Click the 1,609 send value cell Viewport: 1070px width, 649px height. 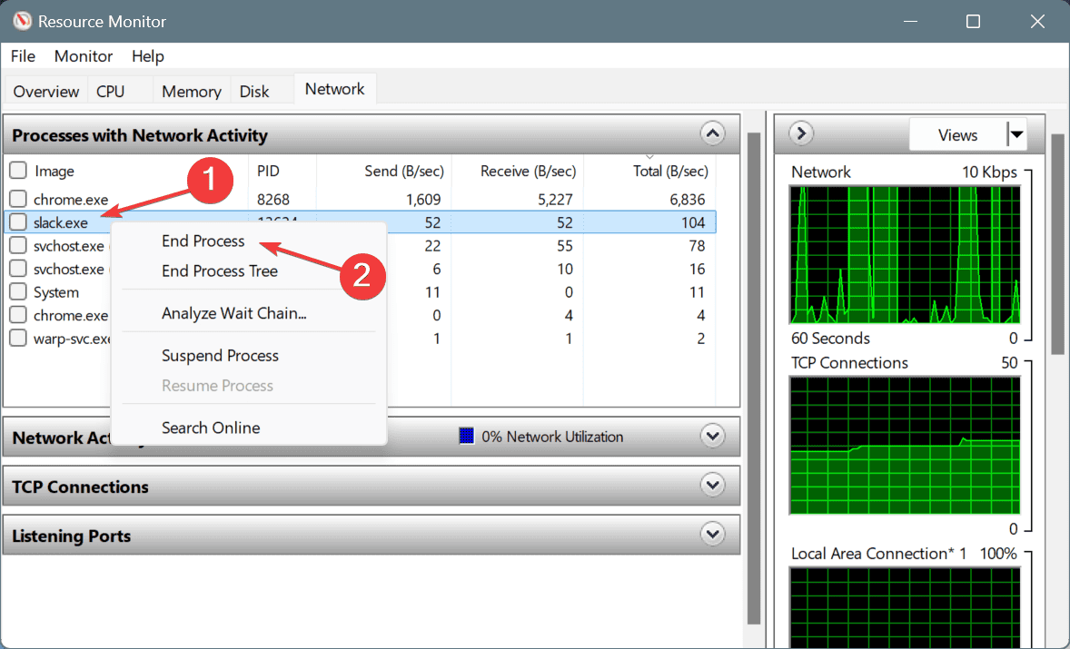tap(422, 199)
